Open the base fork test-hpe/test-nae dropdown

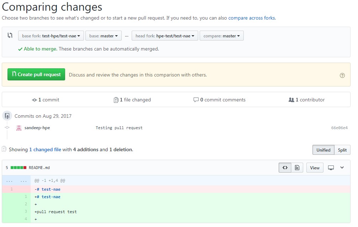51,36
